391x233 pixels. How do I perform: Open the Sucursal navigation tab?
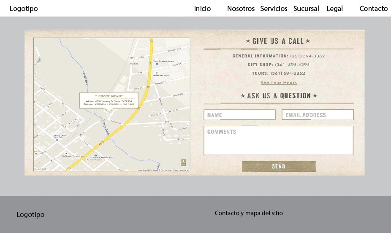coord(306,8)
